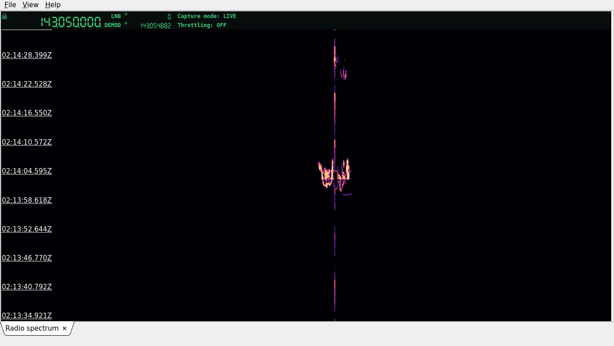The width and height of the screenshot is (614, 346).
Task: Click timestamp 02:14:22.528Z
Action: [27, 84]
